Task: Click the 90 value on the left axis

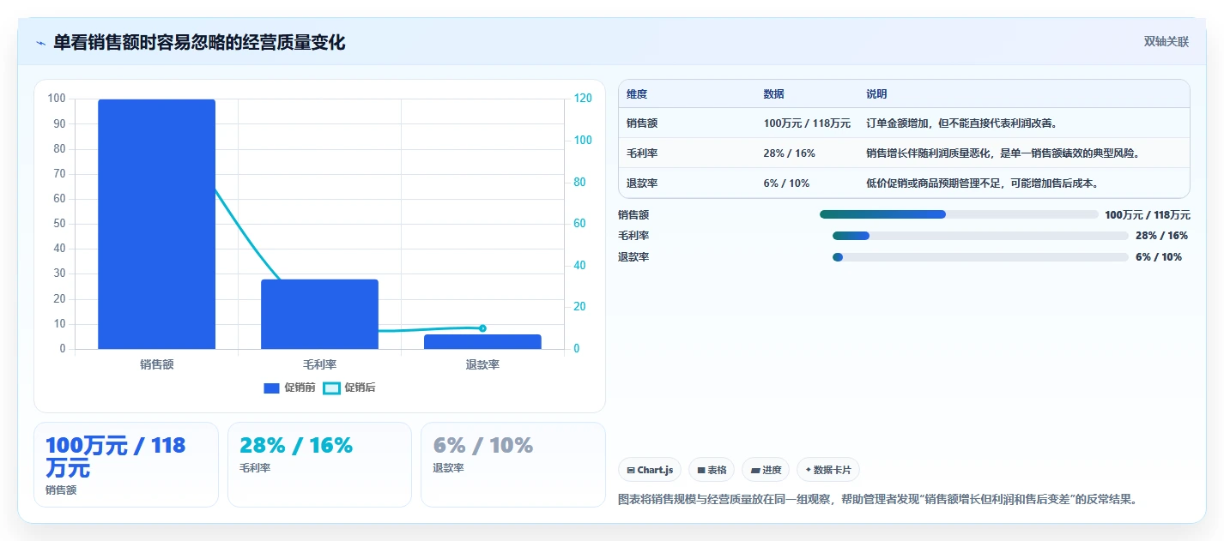Action: tap(59, 123)
